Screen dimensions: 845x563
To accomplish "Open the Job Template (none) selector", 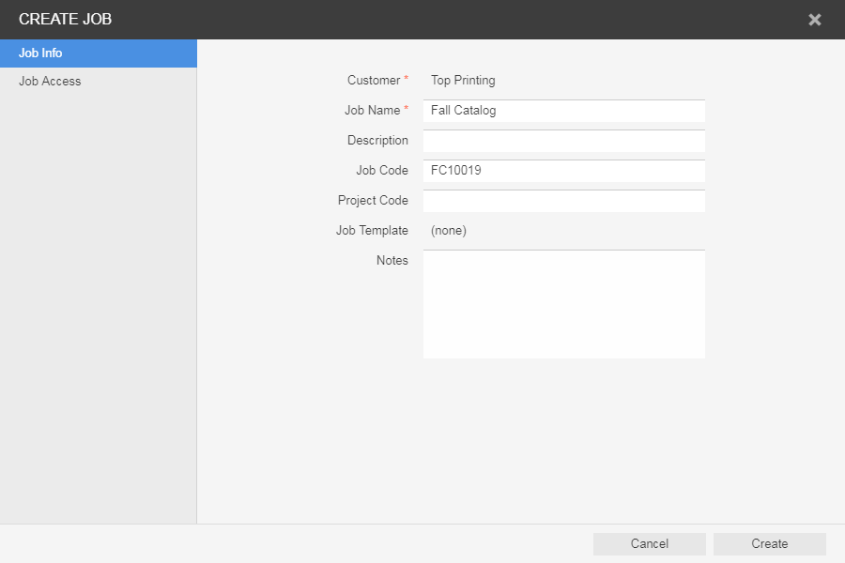I will [449, 231].
